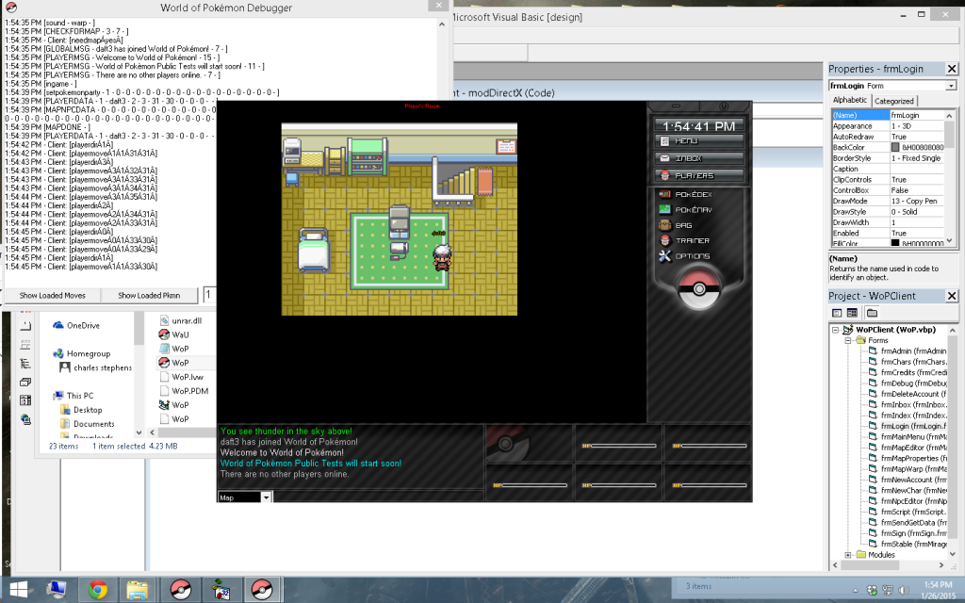This screenshot has width=965, height=603.
Task: Minimize the game window with its dash button
Action: (676, 106)
